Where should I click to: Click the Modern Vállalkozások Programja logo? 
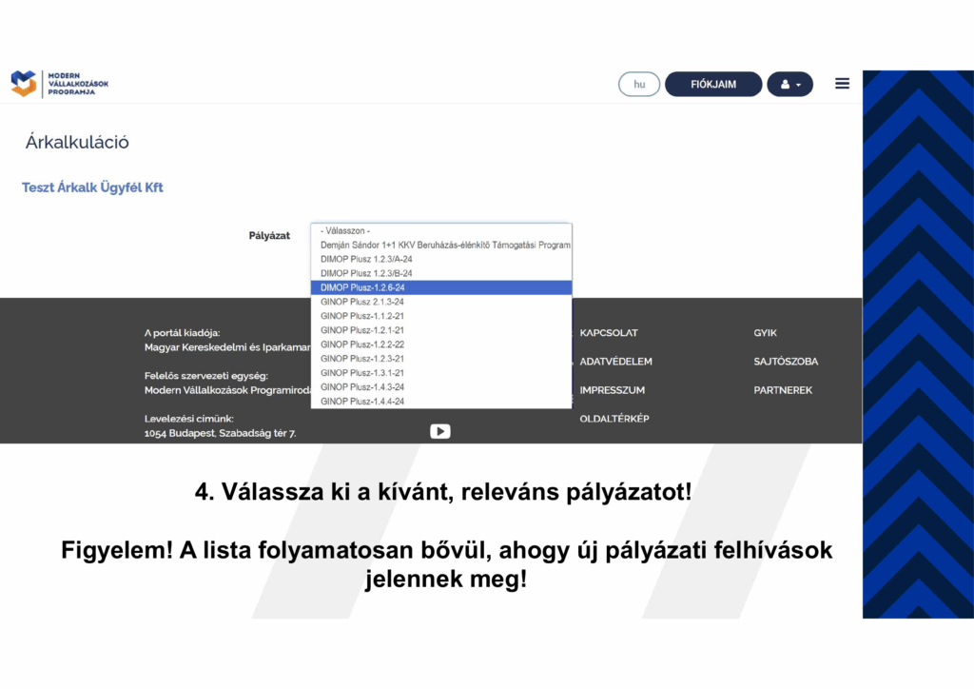59,84
